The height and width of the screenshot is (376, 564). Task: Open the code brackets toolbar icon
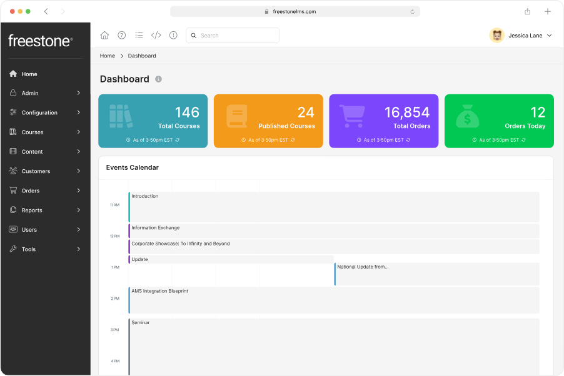point(156,36)
